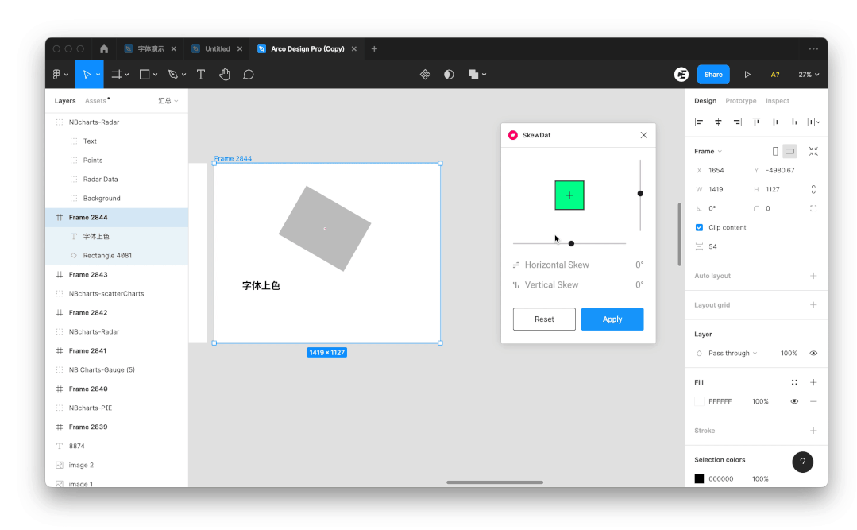Open the zoom level 27% dropdown
The image size is (857, 530).
[809, 75]
